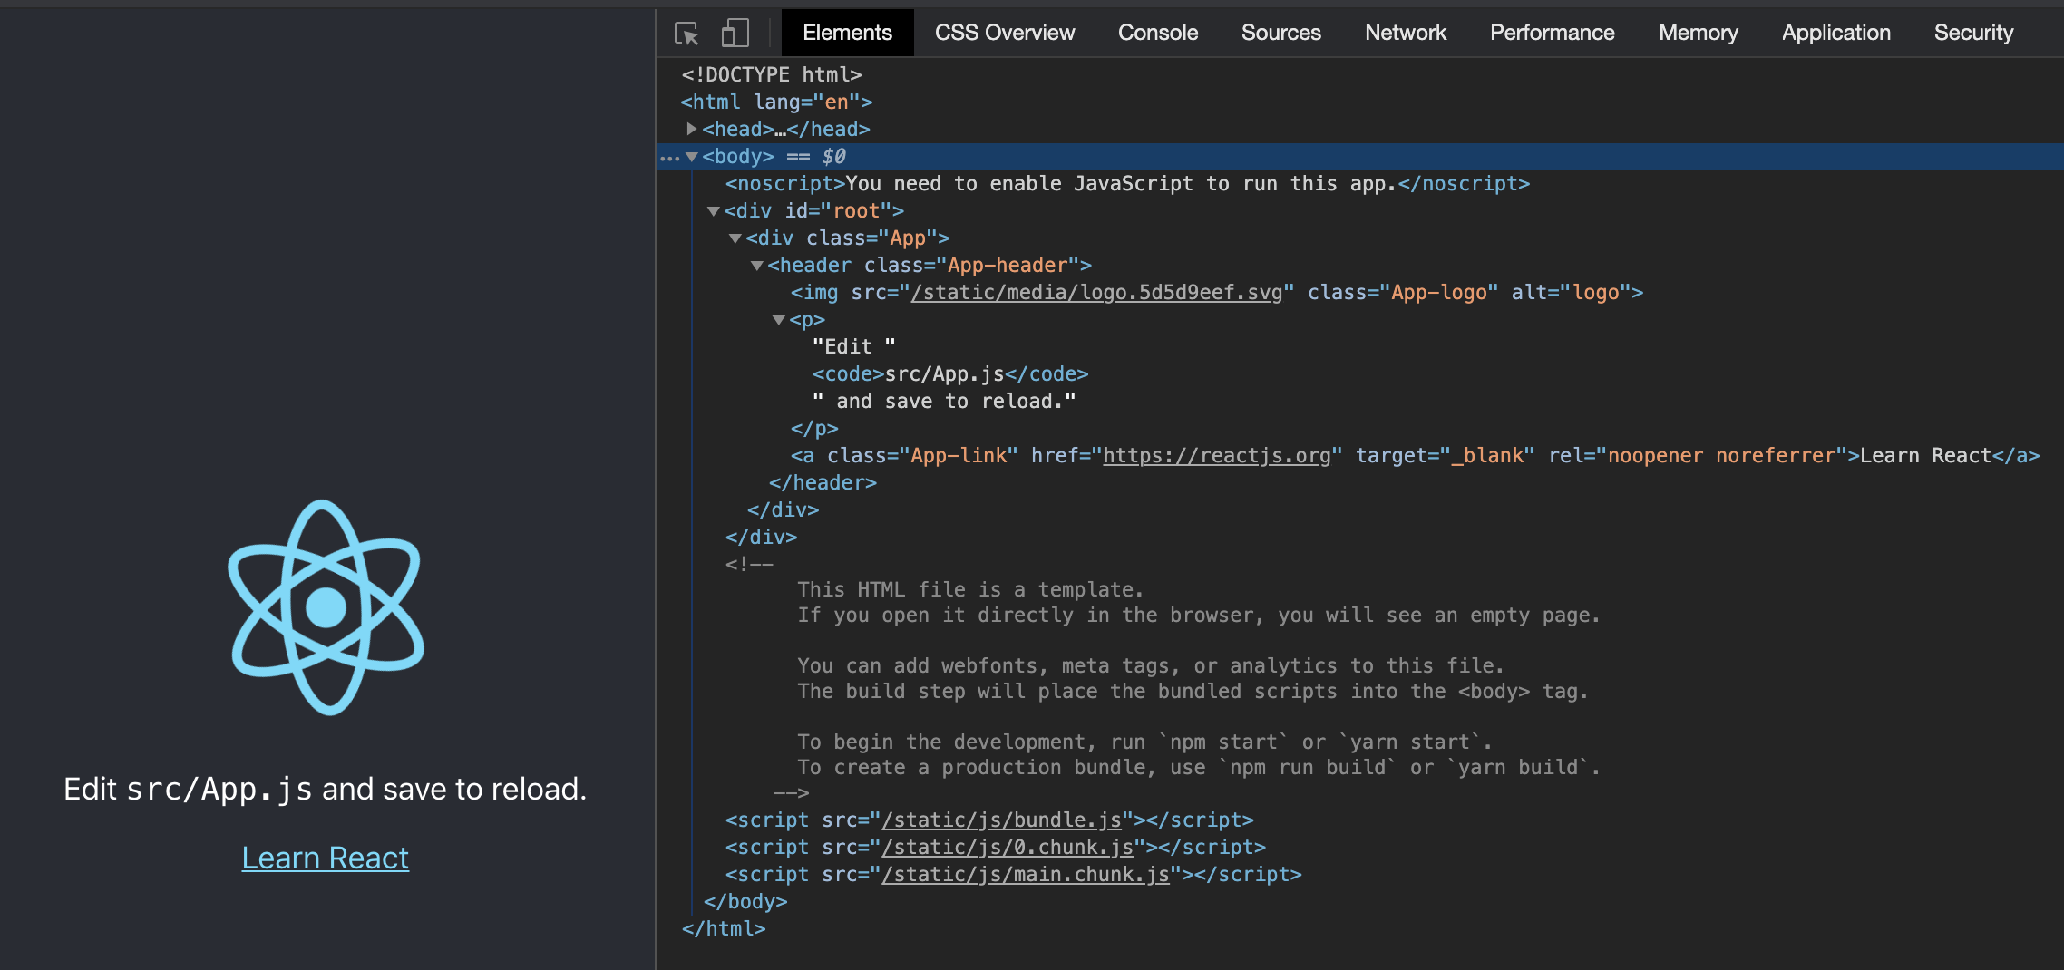Open the CSS Overview tab
Image resolution: width=2064 pixels, height=970 pixels.
[x=1005, y=33]
